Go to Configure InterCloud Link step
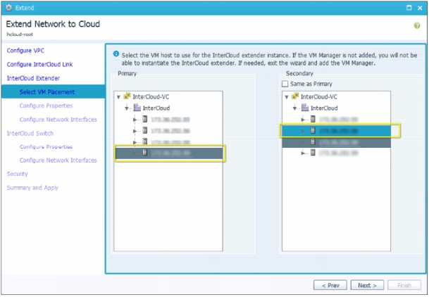This screenshot has width=429, height=297. pyautogui.click(x=39, y=64)
